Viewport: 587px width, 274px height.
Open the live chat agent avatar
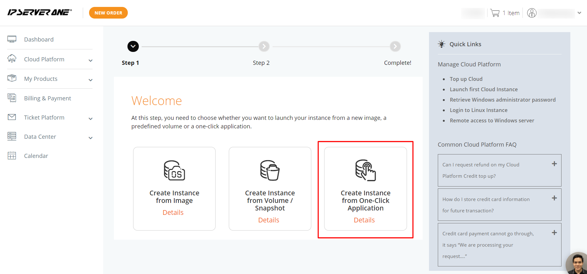pos(577,264)
